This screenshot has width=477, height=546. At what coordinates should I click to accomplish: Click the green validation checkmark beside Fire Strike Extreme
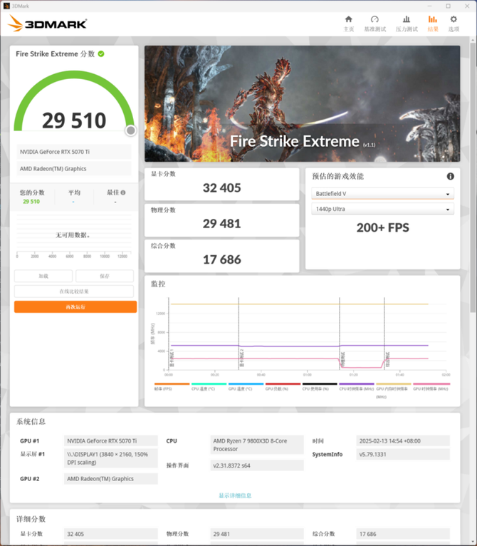pyautogui.click(x=101, y=54)
